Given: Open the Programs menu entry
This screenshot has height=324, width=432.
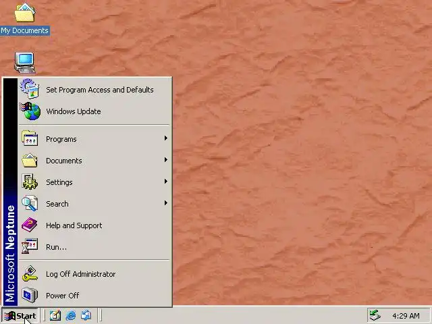Looking at the screenshot, I should click(94, 139).
